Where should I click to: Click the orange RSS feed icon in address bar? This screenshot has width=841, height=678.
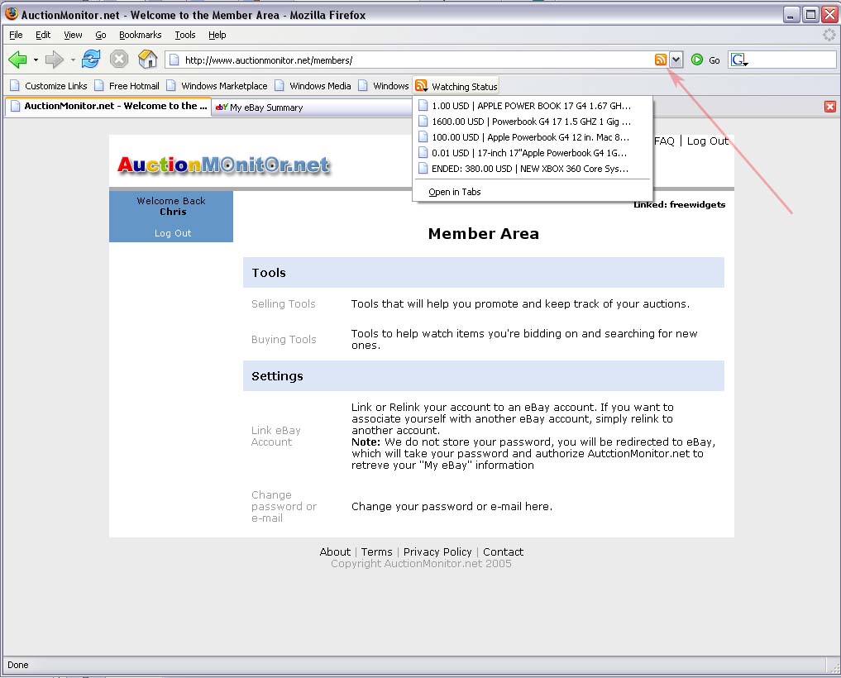[660, 60]
